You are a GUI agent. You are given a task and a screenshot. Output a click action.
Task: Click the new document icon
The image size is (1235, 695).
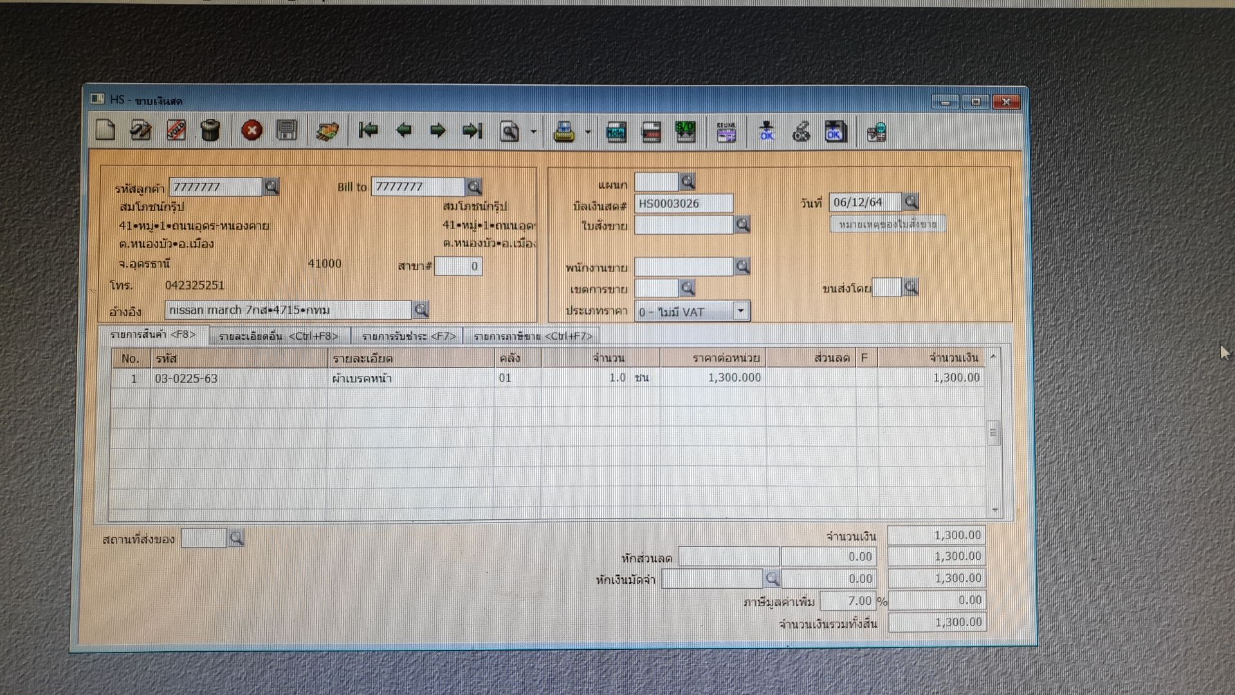(x=105, y=131)
